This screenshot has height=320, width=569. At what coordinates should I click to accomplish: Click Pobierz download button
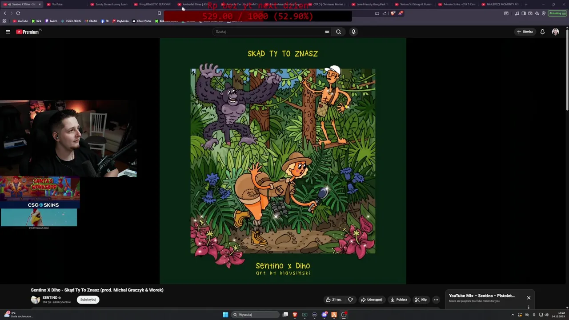click(399, 300)
